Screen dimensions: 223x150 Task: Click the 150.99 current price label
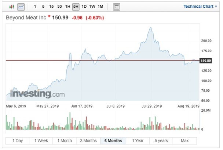point(206,61)
